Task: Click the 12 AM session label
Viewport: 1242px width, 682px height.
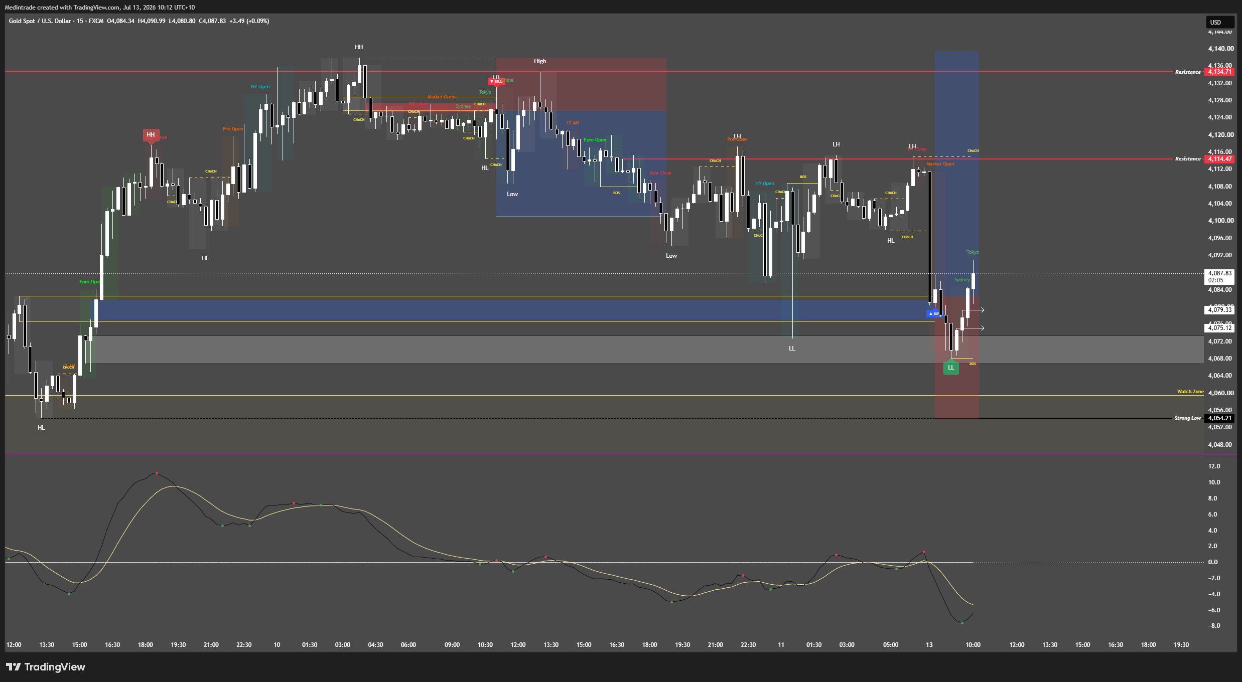Action: [573, 123]
